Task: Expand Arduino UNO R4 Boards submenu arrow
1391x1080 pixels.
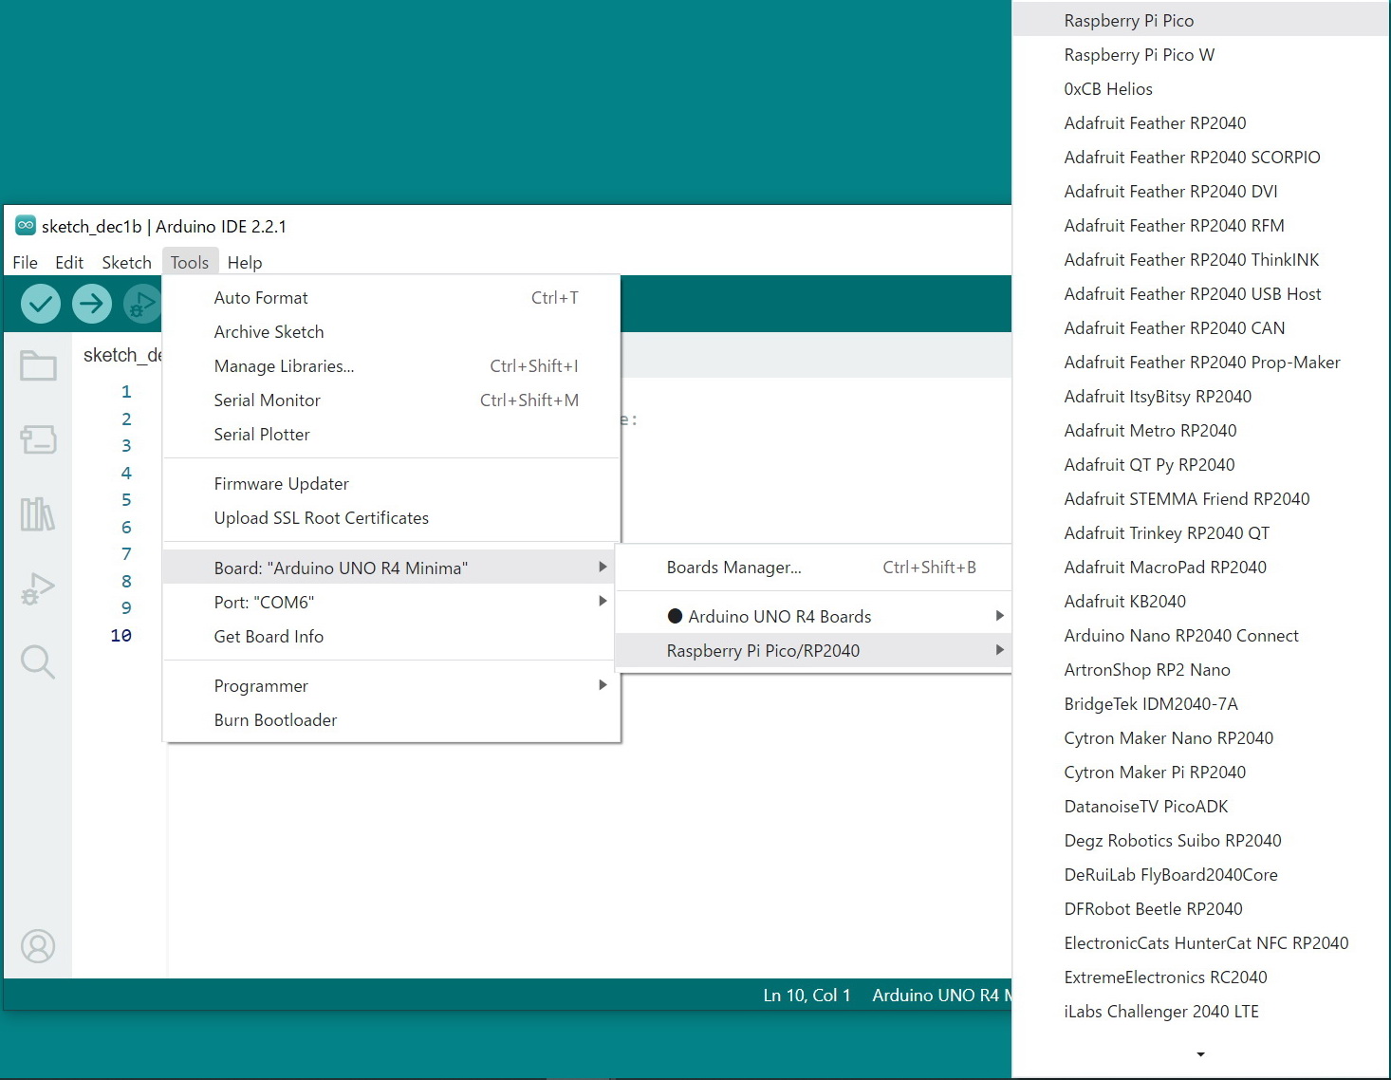Action: point(999,616)
